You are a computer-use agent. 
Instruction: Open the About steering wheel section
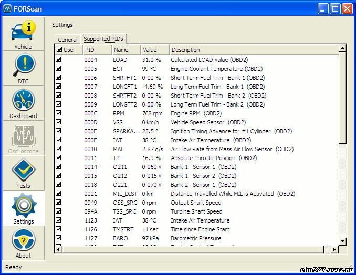pyautogui.click(x=24, y=243)
